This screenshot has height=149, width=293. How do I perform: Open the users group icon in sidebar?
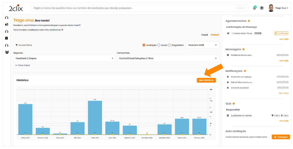7,52
